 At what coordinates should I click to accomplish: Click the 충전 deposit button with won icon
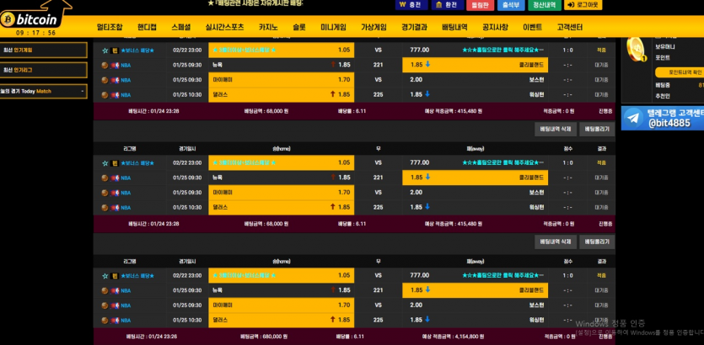click(x=411, y=5)
